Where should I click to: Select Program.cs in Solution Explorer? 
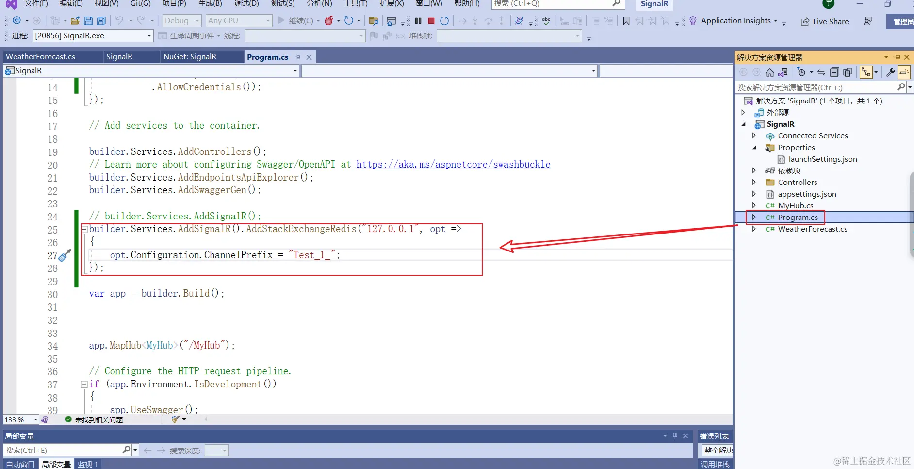point(798,218)
